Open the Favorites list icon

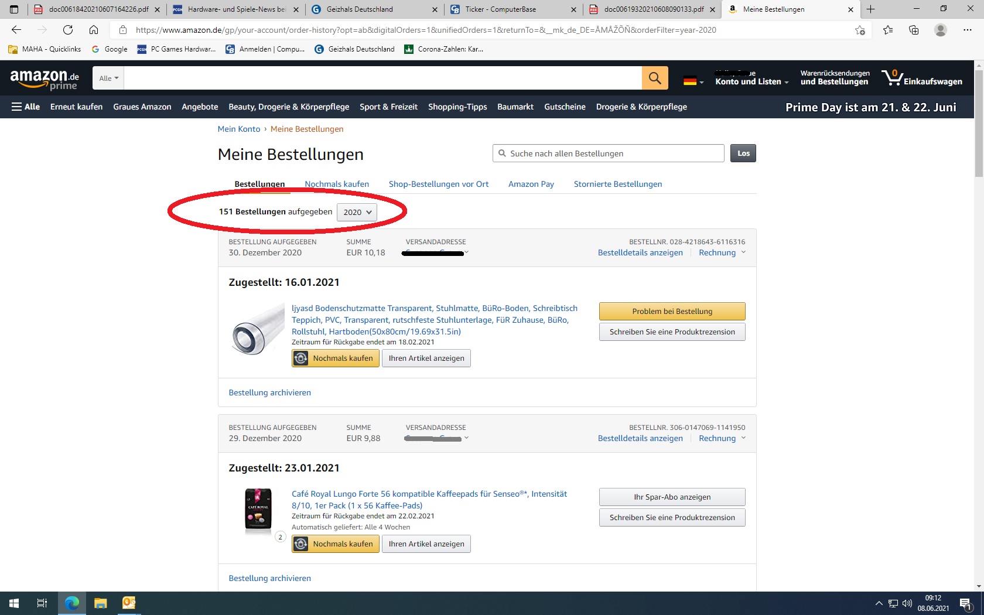coord(888,30)
